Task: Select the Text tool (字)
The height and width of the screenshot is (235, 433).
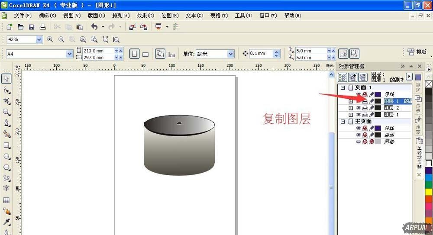Action: [x=6, y=189]
